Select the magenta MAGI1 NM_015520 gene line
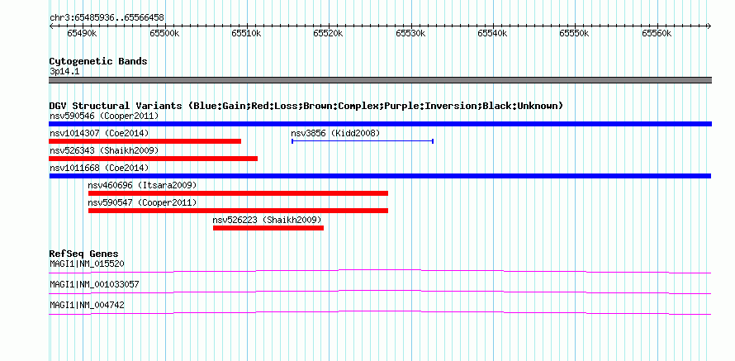Screen dimensions: 735x361 click(380, 271)
